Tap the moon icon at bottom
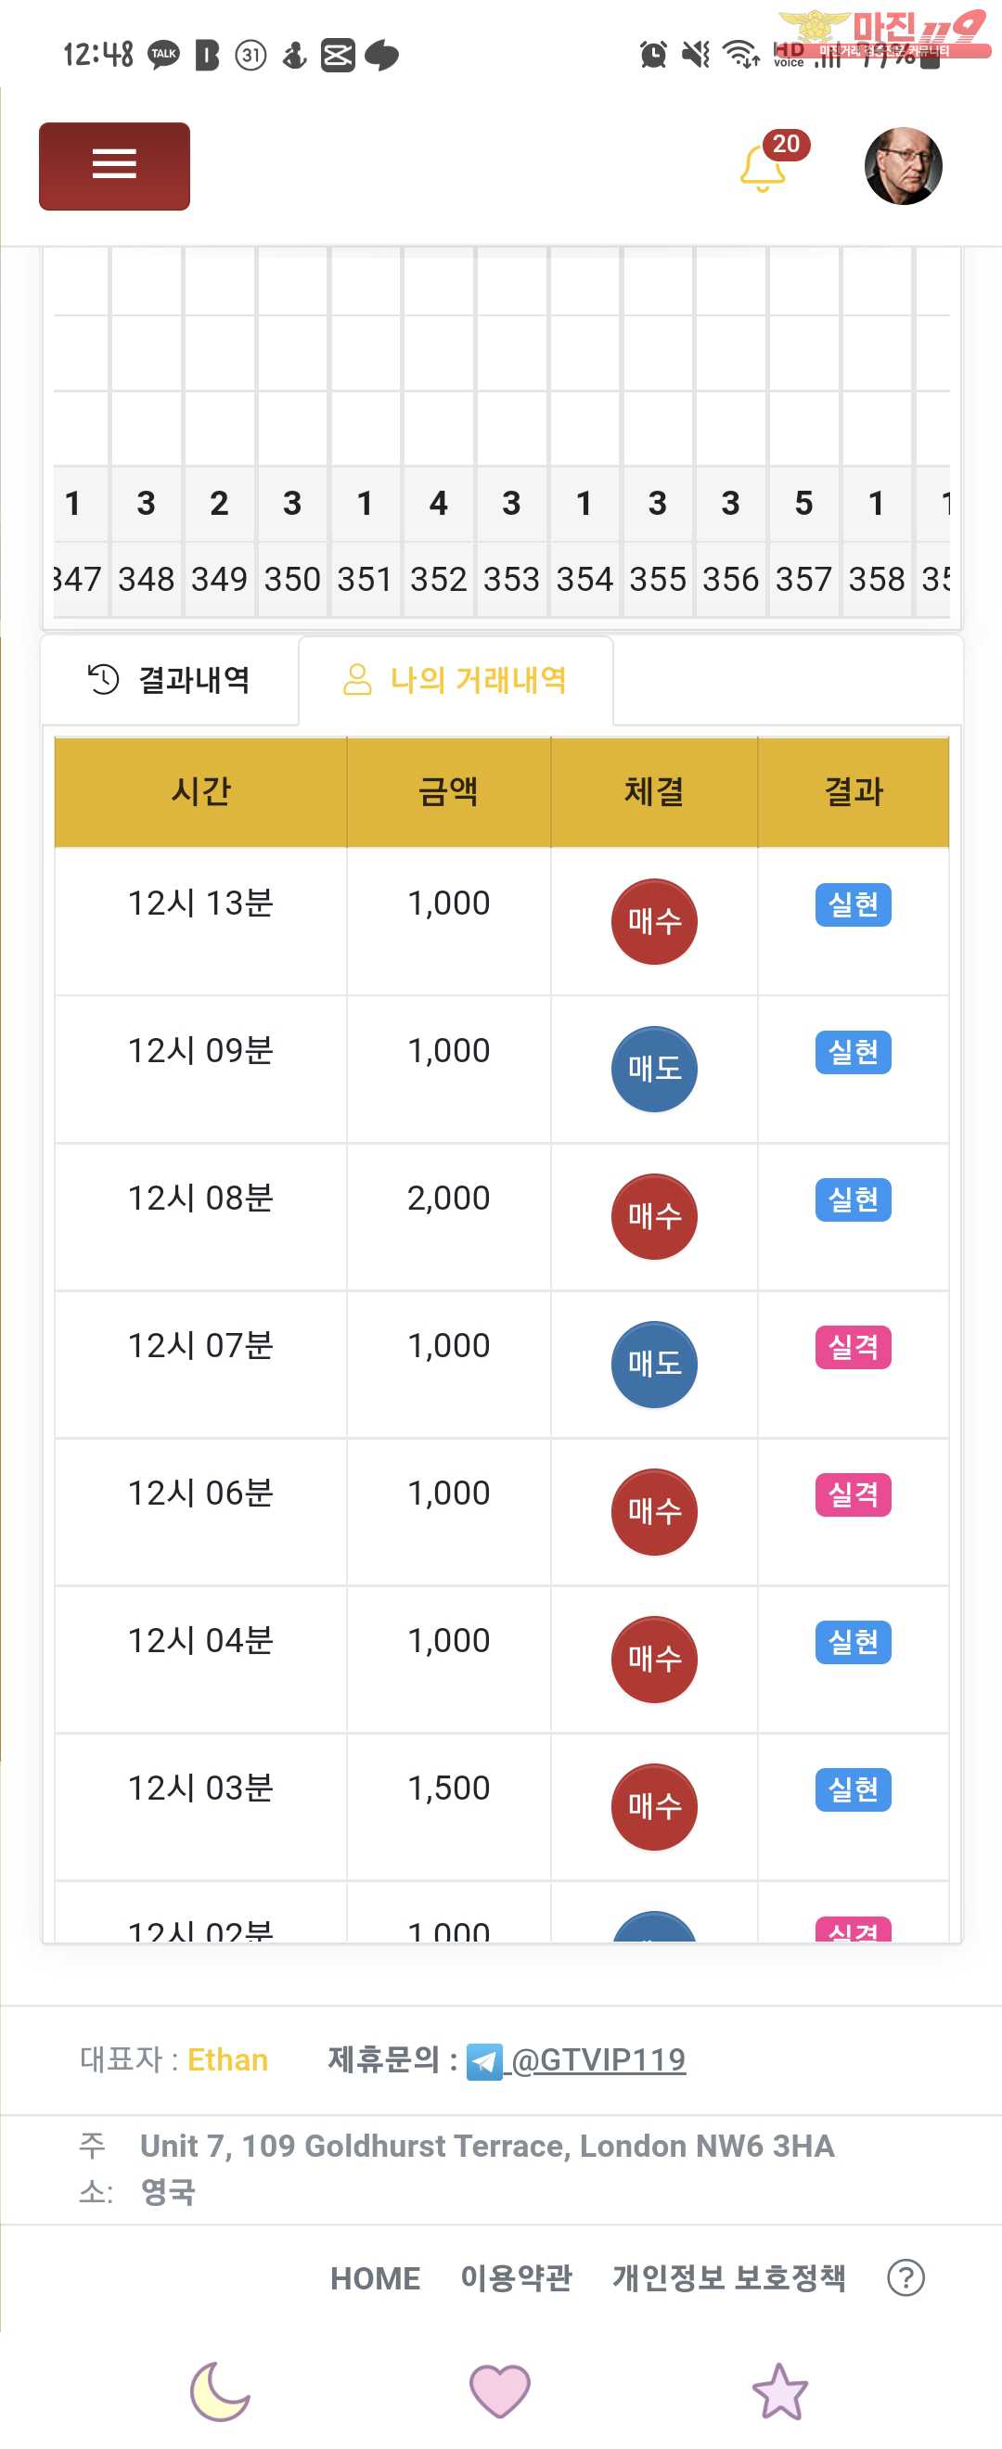Screen dimensions: 1002x2449 coord(220,2392)
